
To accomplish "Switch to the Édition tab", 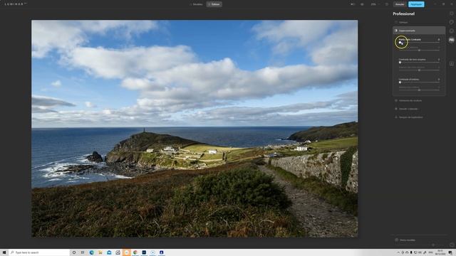I will tap(214, 4).
